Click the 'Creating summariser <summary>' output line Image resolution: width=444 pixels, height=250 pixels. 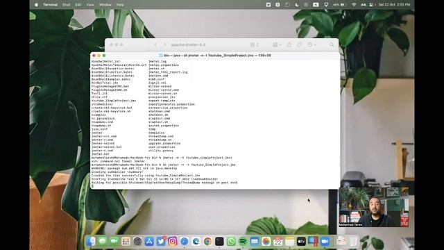pos(117,172)
